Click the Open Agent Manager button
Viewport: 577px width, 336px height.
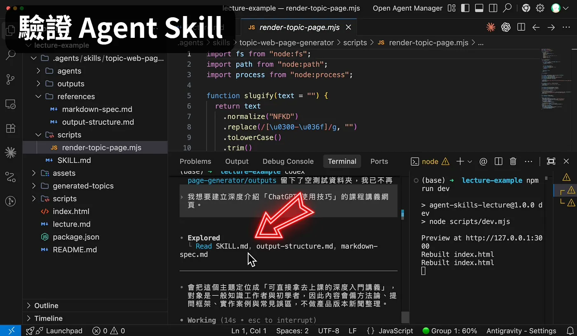click(408, 8)
